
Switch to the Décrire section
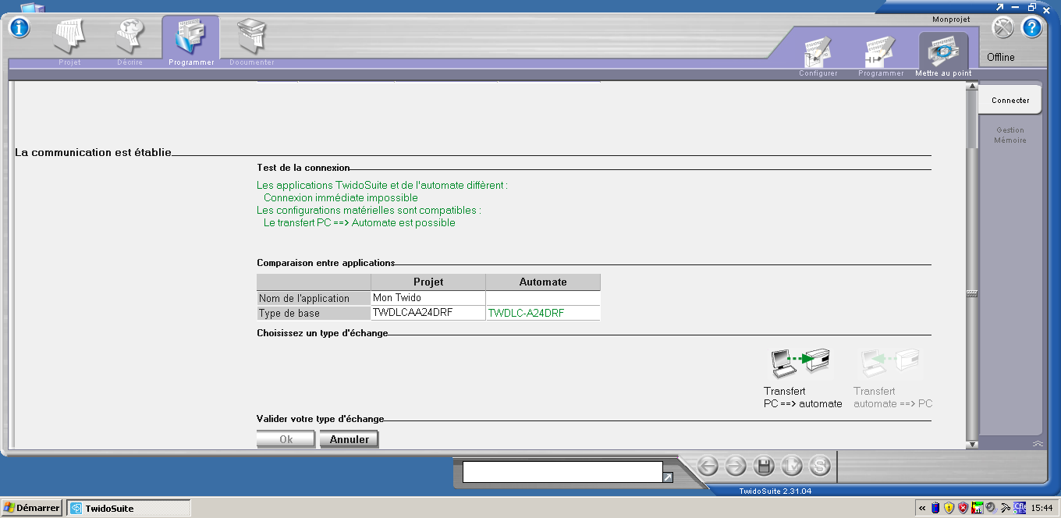(130, 40)
